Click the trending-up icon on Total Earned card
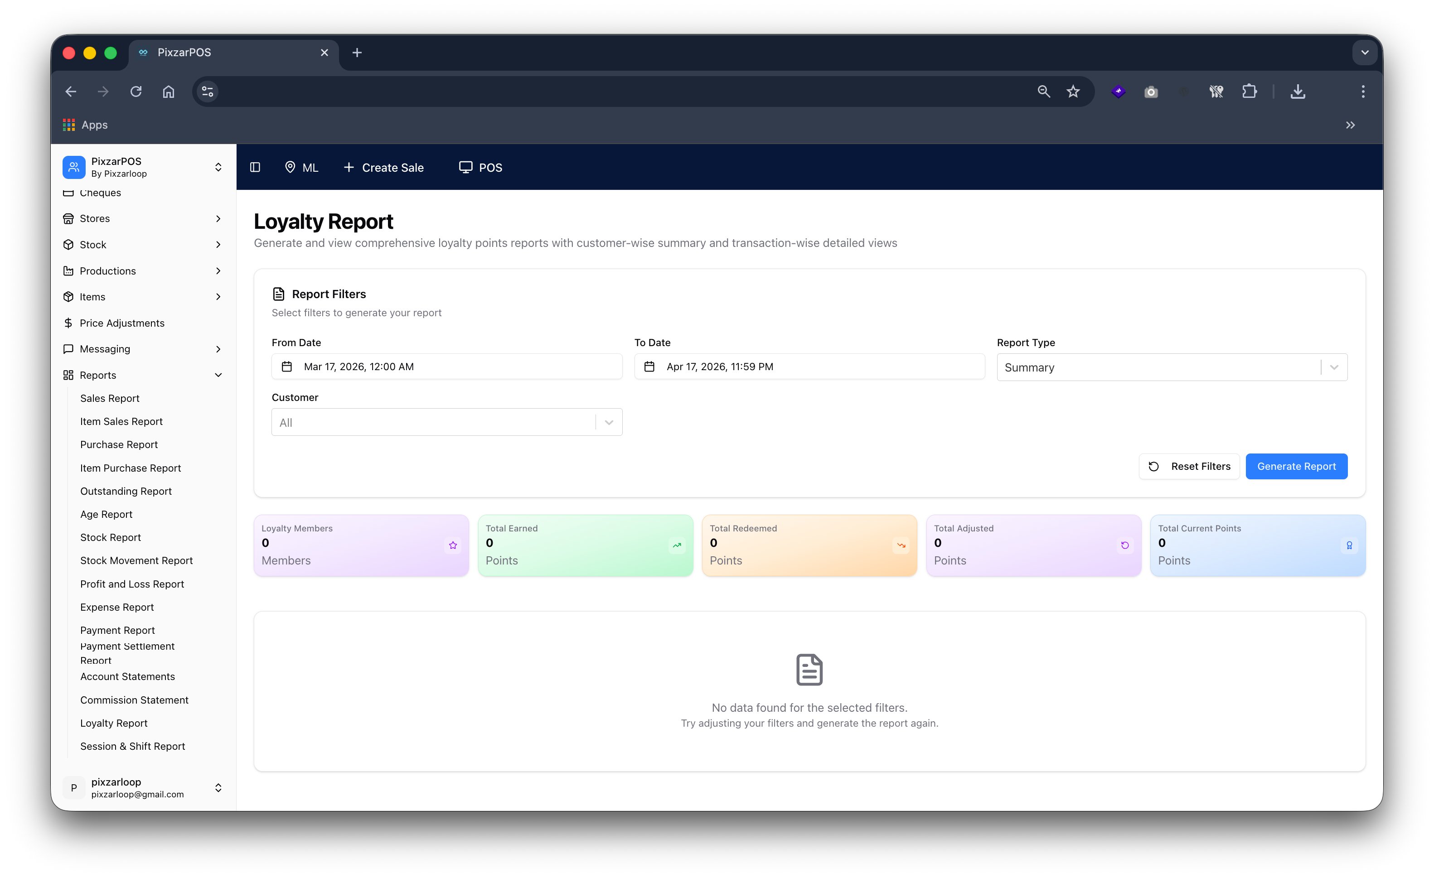Screen dimensions: 1434x878 coord(677,545)
